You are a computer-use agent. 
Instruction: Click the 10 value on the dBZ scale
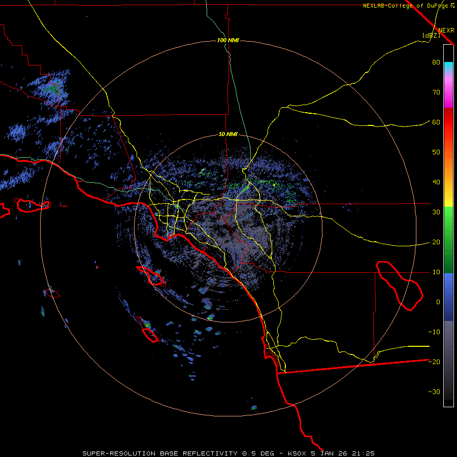(436, 272)
